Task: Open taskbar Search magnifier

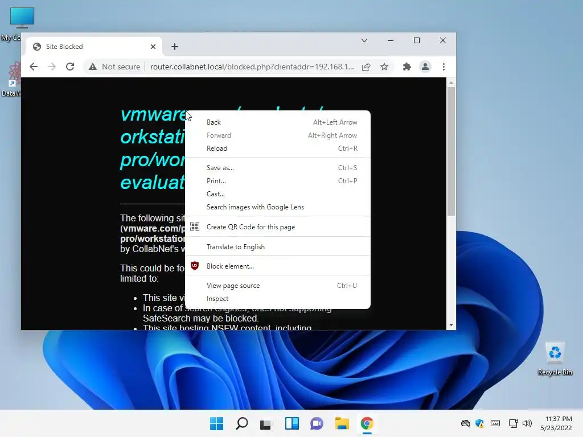Action: click(x=241, y=423)
